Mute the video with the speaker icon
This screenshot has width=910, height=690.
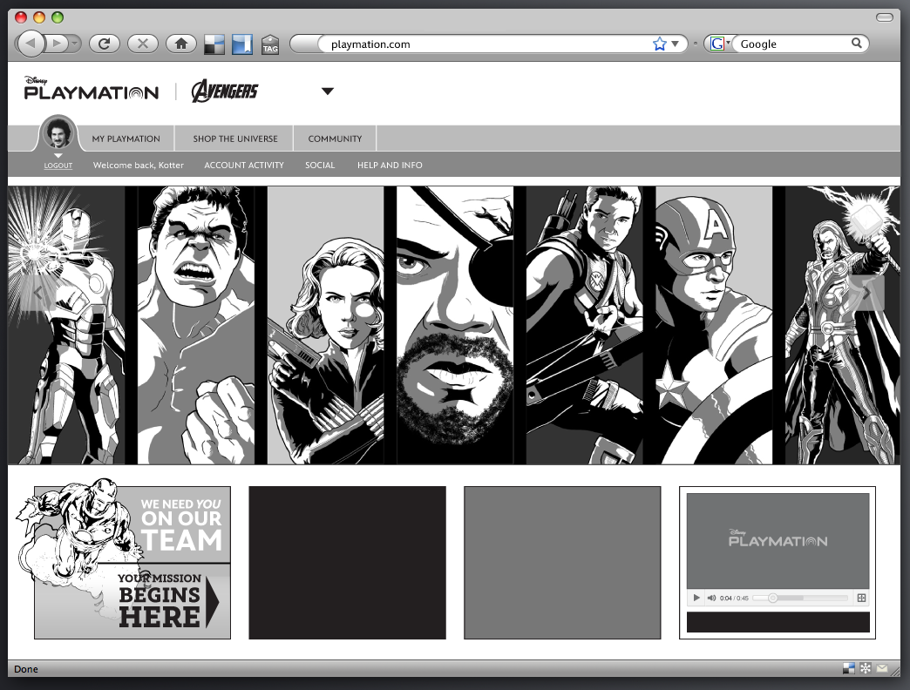pyautogui.click(x=711, y=598)
